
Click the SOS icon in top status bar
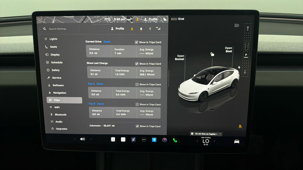(x=129, y=19)
